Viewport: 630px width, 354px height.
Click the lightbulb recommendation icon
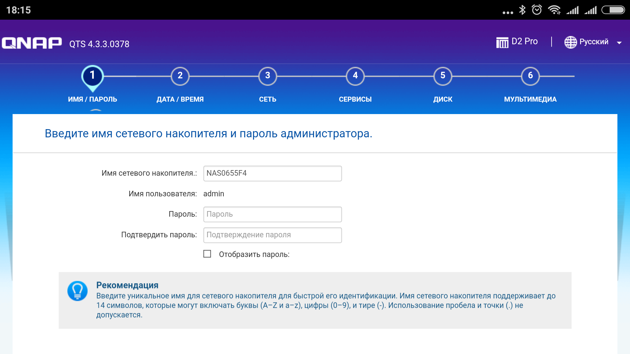[x=77, y=291]
